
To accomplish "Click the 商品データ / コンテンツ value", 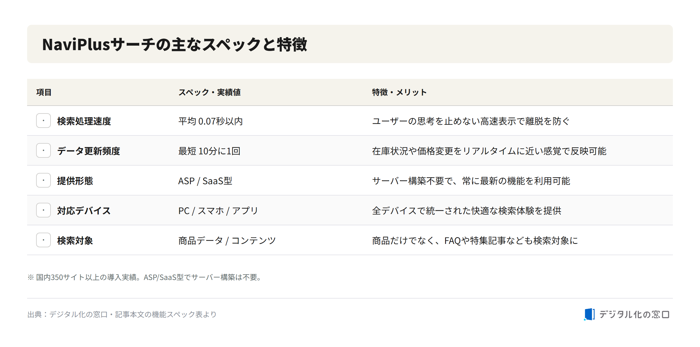I will tap(227, 241).
